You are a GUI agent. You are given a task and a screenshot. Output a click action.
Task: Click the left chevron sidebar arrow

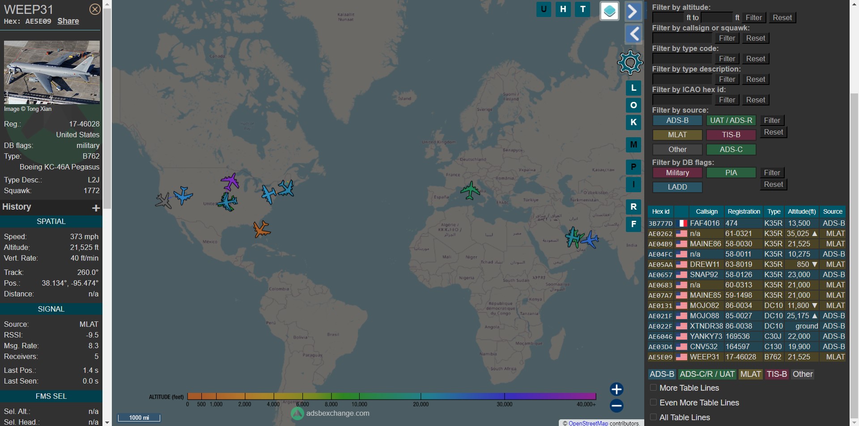tap(634, 34)
